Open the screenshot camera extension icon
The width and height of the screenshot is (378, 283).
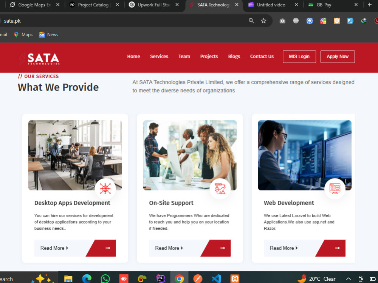point(282,21)
